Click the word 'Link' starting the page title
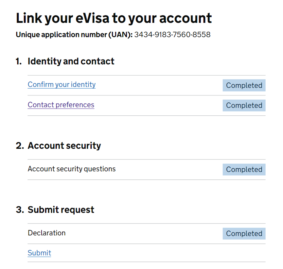The width and height of the screenshot is (283, 269). click(x=28, y=18)
